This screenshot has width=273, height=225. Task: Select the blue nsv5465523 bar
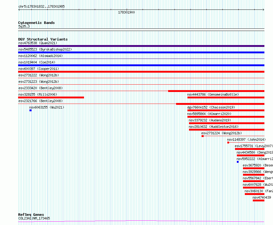point(141,52)
